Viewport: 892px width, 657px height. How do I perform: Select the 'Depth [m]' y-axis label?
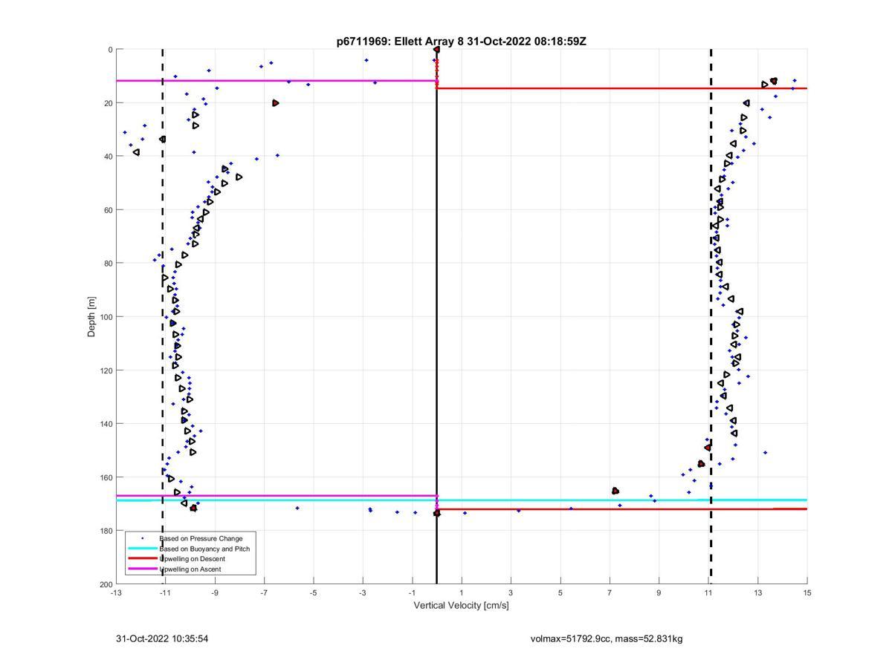tap(92, 316)
